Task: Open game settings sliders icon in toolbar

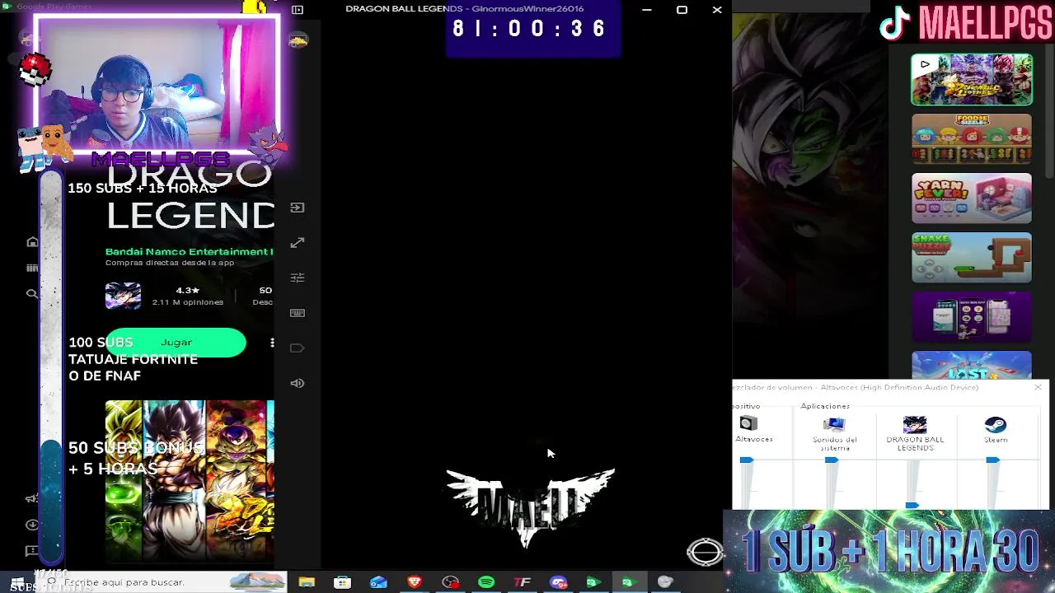Action: point(298,278)
